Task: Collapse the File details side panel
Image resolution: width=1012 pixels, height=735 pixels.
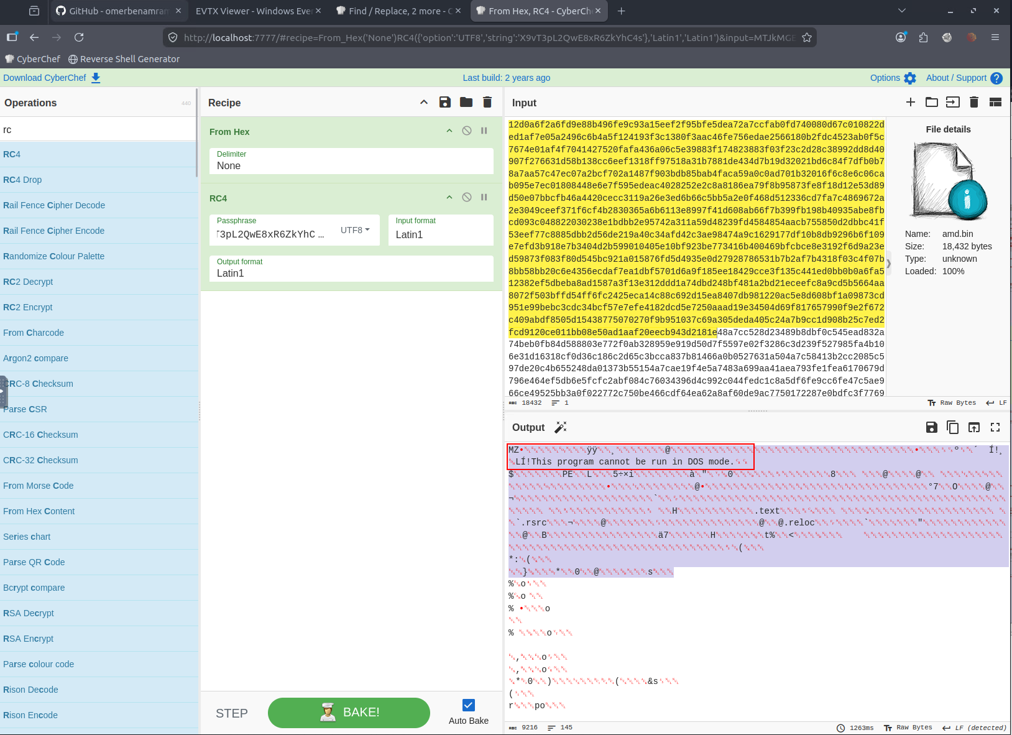Action: 888,263
